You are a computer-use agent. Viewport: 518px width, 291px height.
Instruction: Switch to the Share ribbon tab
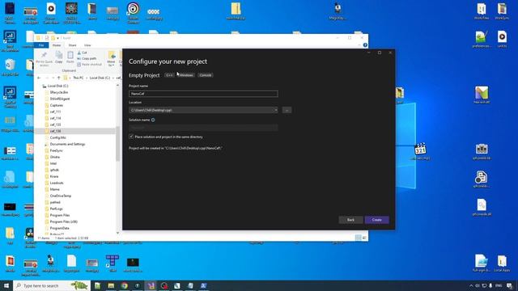(x=72, y=45)
